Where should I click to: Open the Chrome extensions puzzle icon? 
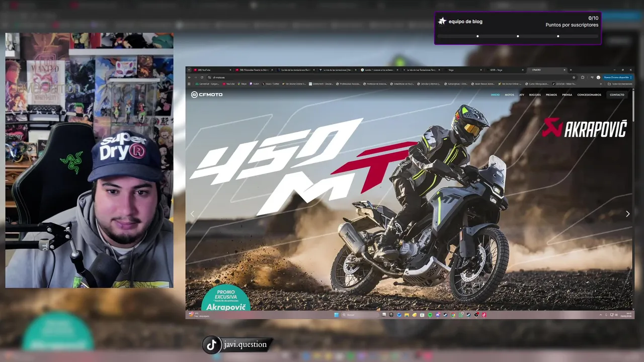pos(583,77)
